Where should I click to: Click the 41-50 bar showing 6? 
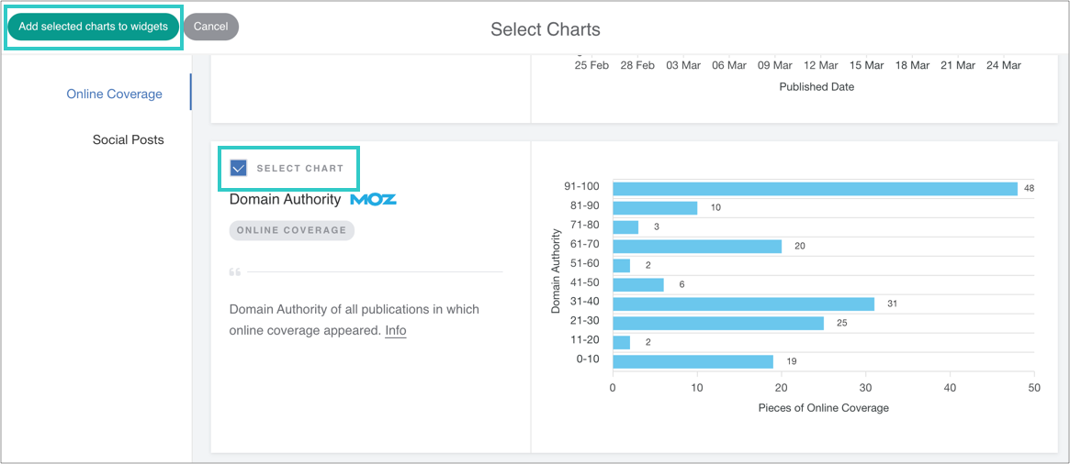[638, 284]
